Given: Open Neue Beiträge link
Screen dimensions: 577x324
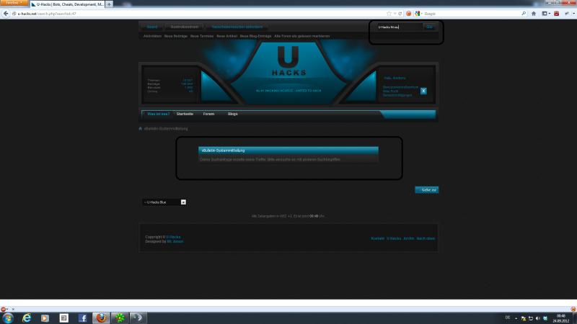Looking at the screenshot, I should 176,37.
